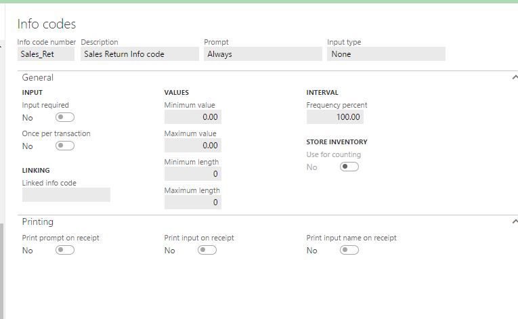Click the Minimum length field
The image size is (518, 319).
[192, 174]
